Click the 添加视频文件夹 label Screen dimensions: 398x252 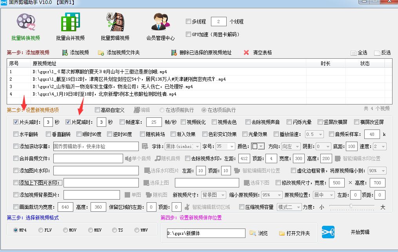[x=123, y=53]
